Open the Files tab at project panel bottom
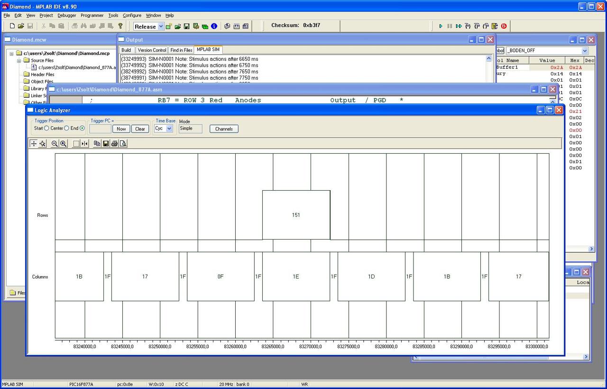This screenshot has width=607, height=389. 18,293
